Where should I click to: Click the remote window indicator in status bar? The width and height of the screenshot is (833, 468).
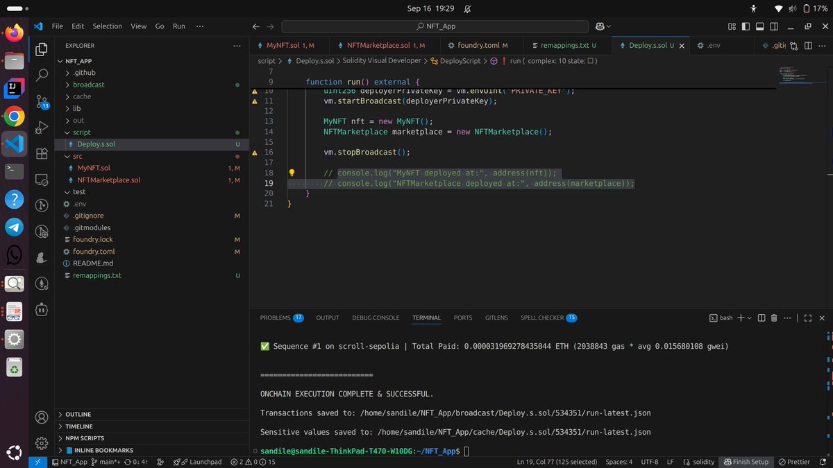click(39, 462)
